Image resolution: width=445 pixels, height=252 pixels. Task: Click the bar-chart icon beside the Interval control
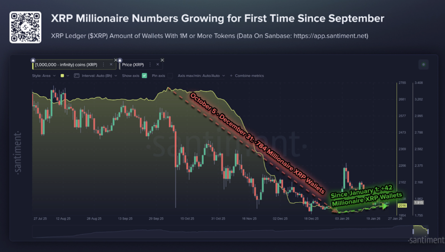click(x=77, y=76)
